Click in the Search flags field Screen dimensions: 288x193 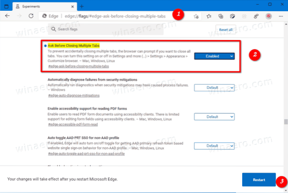pyautogui.click(x=124, y=29)
